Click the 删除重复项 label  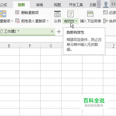coord(30,13)
